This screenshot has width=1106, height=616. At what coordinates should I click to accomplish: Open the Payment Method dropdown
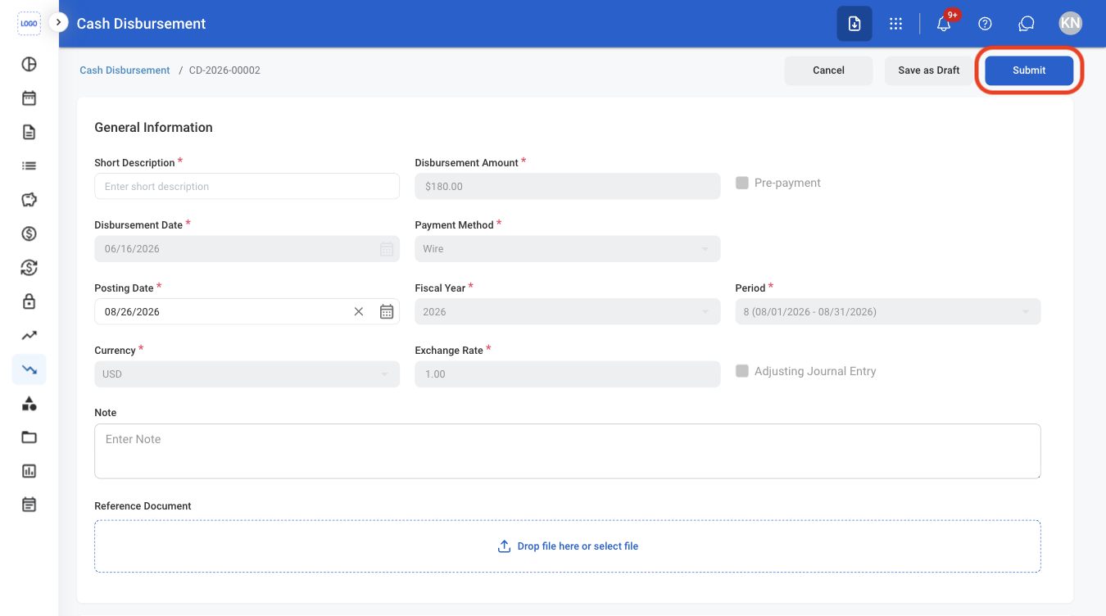pyautogui.click(x=568, y=249)
